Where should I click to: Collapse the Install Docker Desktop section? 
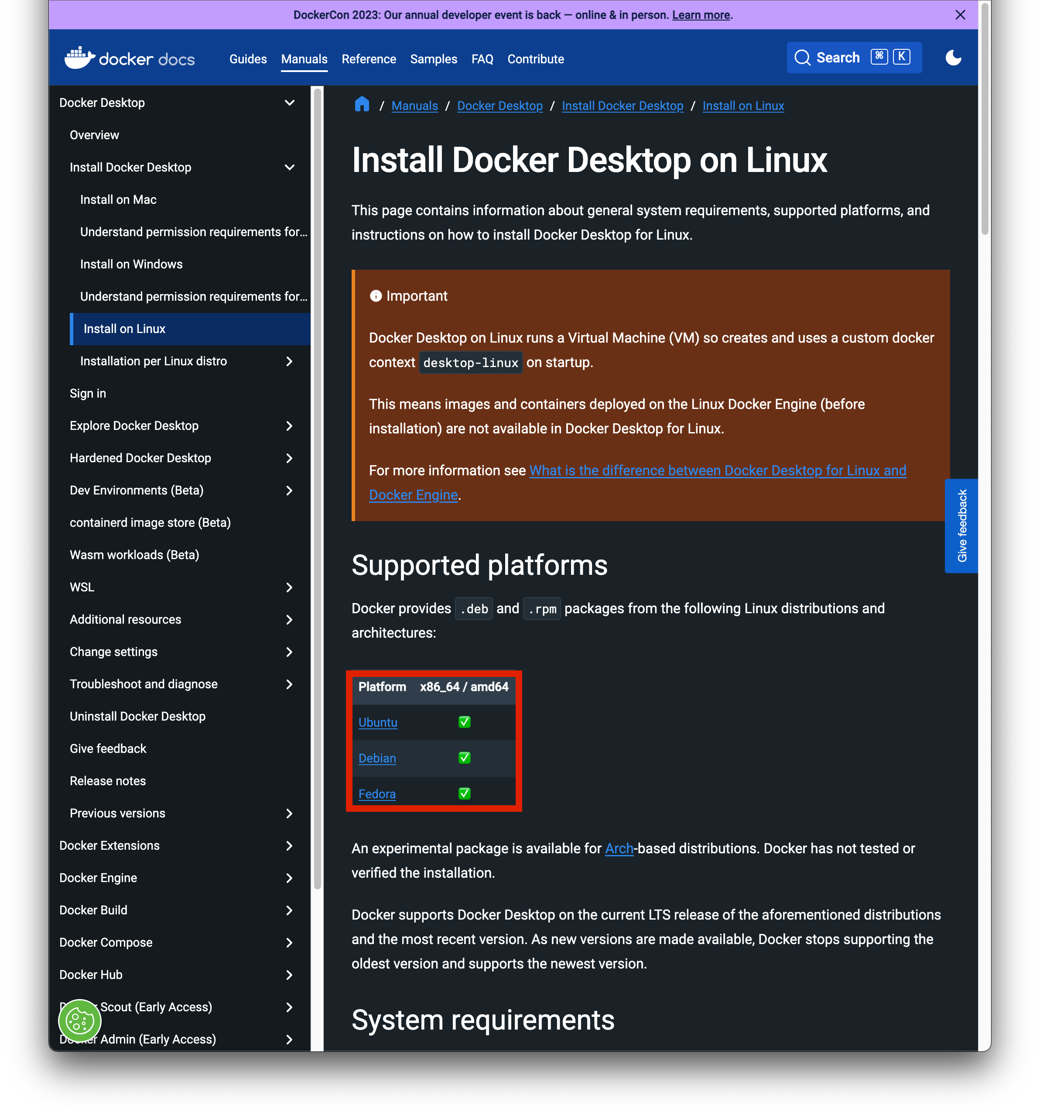[x=290, y=167]
